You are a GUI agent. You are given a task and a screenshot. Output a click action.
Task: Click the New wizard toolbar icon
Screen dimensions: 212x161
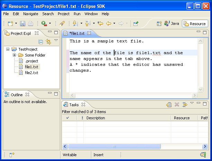tap(10, 23)
